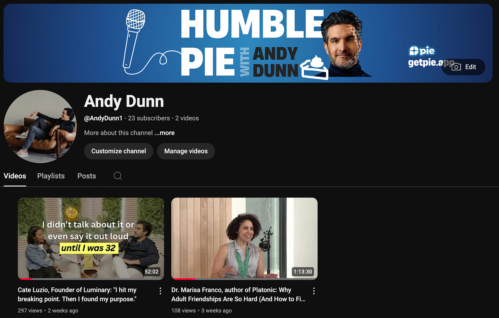Switch to the Playlists tab
This screenshot has height=318, width=499.
51,176
